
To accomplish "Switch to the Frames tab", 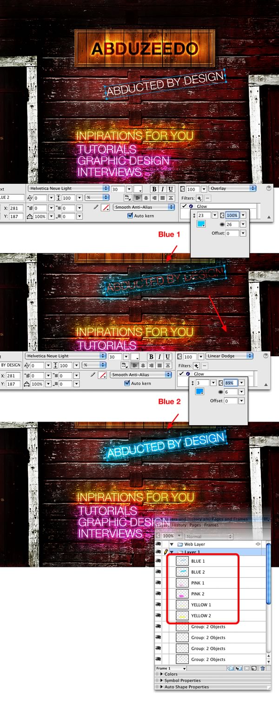I will (212, 525).
